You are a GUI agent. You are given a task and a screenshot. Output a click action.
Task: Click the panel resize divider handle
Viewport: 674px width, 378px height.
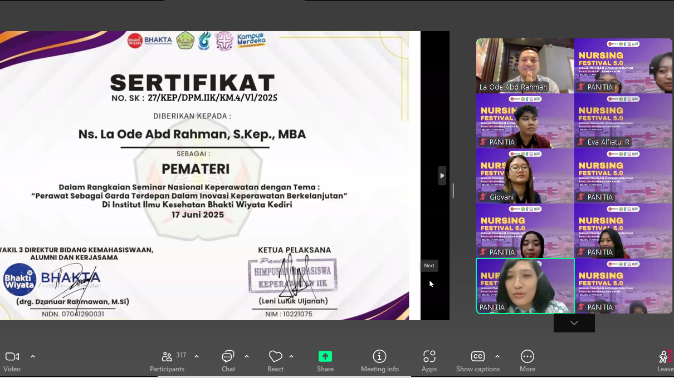tap(453, 191)
